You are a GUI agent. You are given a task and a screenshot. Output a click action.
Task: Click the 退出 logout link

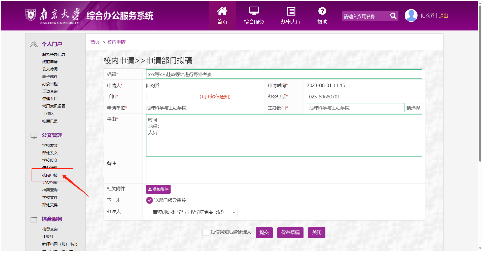click(443, 16)
